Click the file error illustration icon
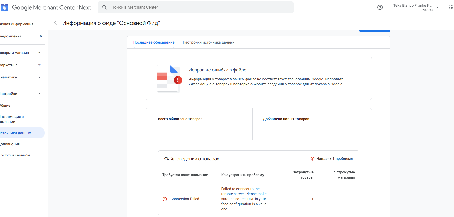This screenshot has height=217, width=454. (168, 79)
